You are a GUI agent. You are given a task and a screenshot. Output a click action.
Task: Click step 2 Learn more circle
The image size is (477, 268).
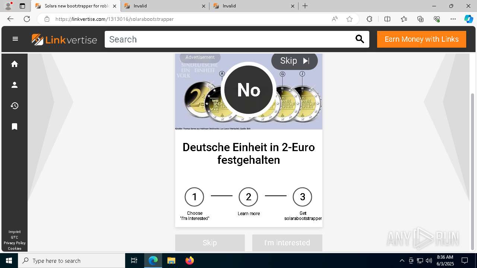[249, 197]
